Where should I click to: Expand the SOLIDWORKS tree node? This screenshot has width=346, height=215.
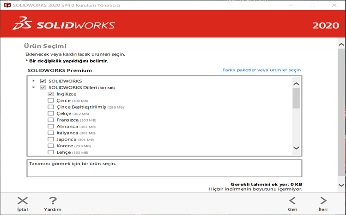coord(33,81)
